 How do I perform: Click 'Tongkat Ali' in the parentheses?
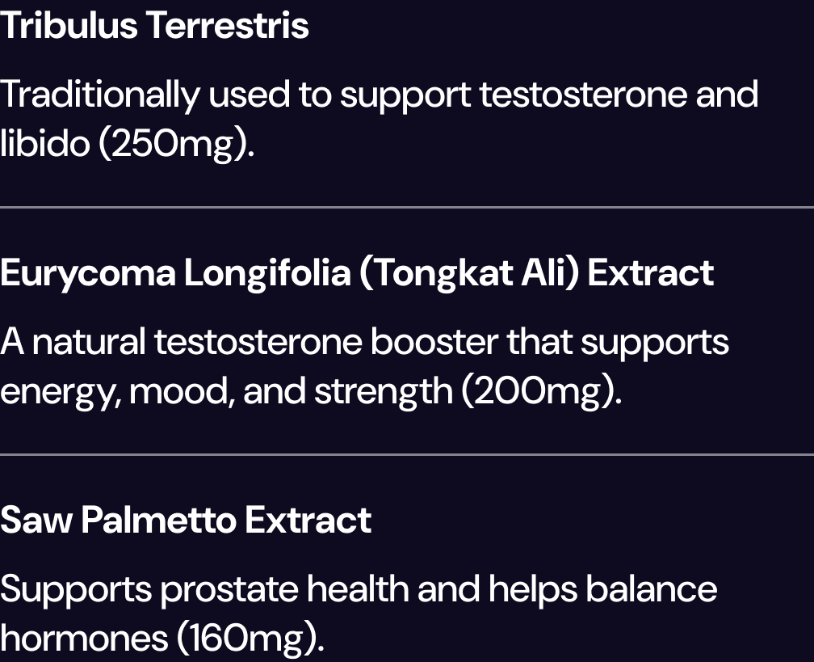pos(469,273)
